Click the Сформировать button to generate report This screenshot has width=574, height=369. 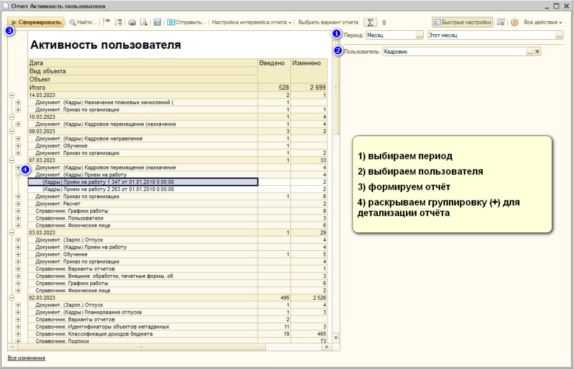(35, 22)
